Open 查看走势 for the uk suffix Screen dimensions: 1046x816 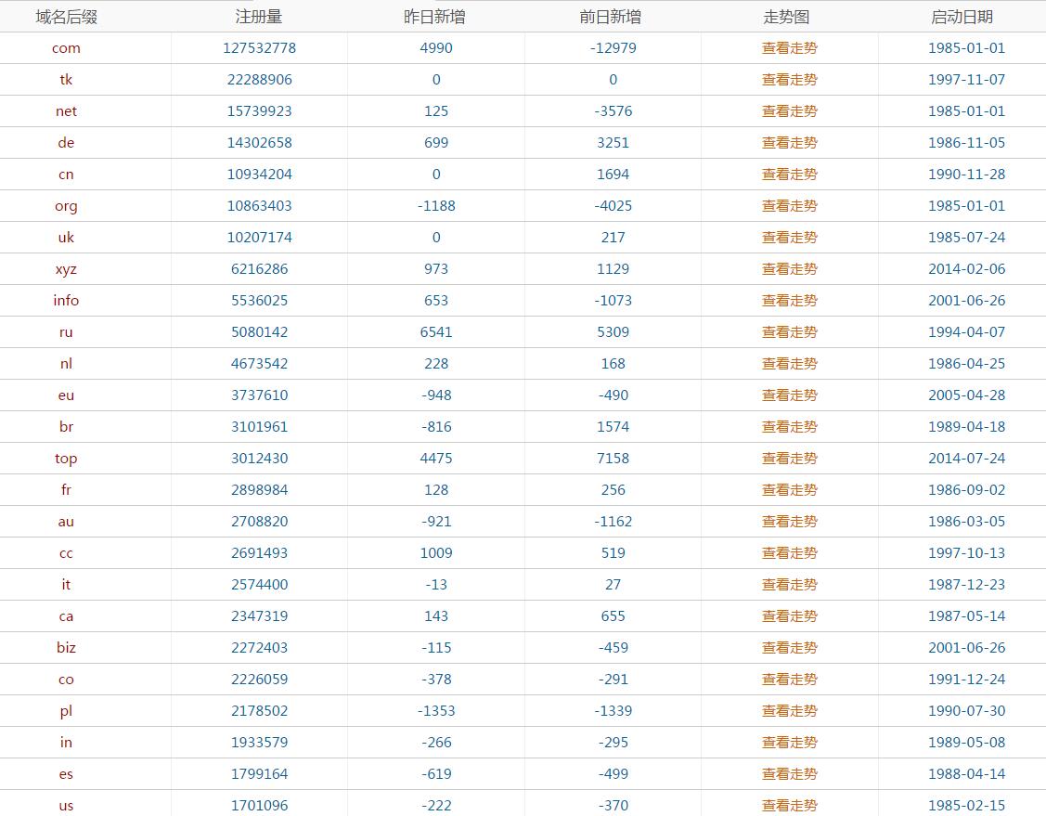[789, 238]
